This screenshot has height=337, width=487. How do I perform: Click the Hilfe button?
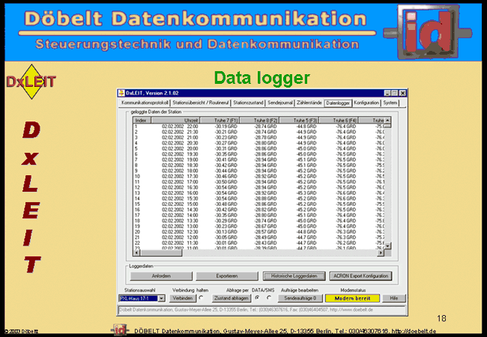pos(394,298)
